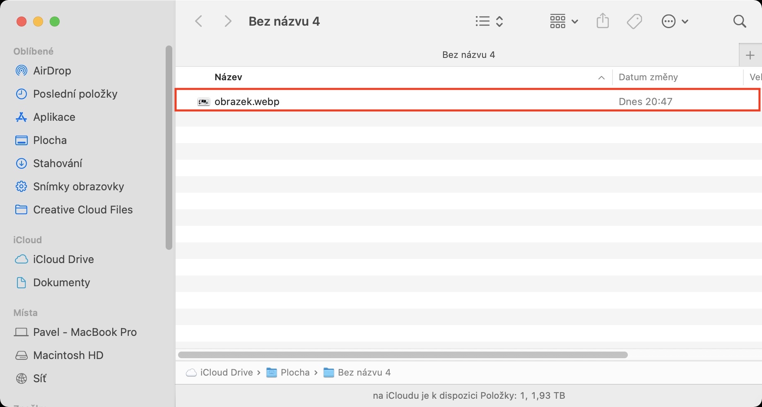Select the "Bez názvu 4" tab
The height and width of the screenshot is (407, 762).
coord(468,55)
